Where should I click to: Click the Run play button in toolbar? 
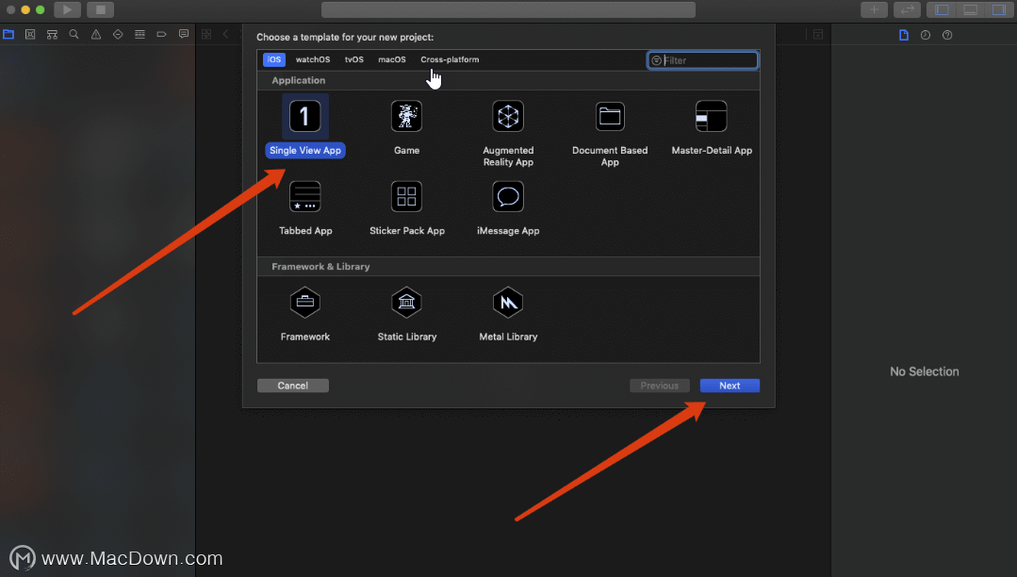click(x=67, y=9)
